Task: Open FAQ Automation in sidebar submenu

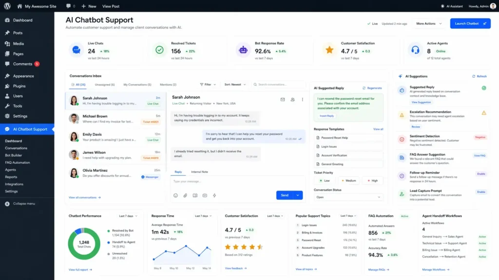Action: (x=17, y=162)
